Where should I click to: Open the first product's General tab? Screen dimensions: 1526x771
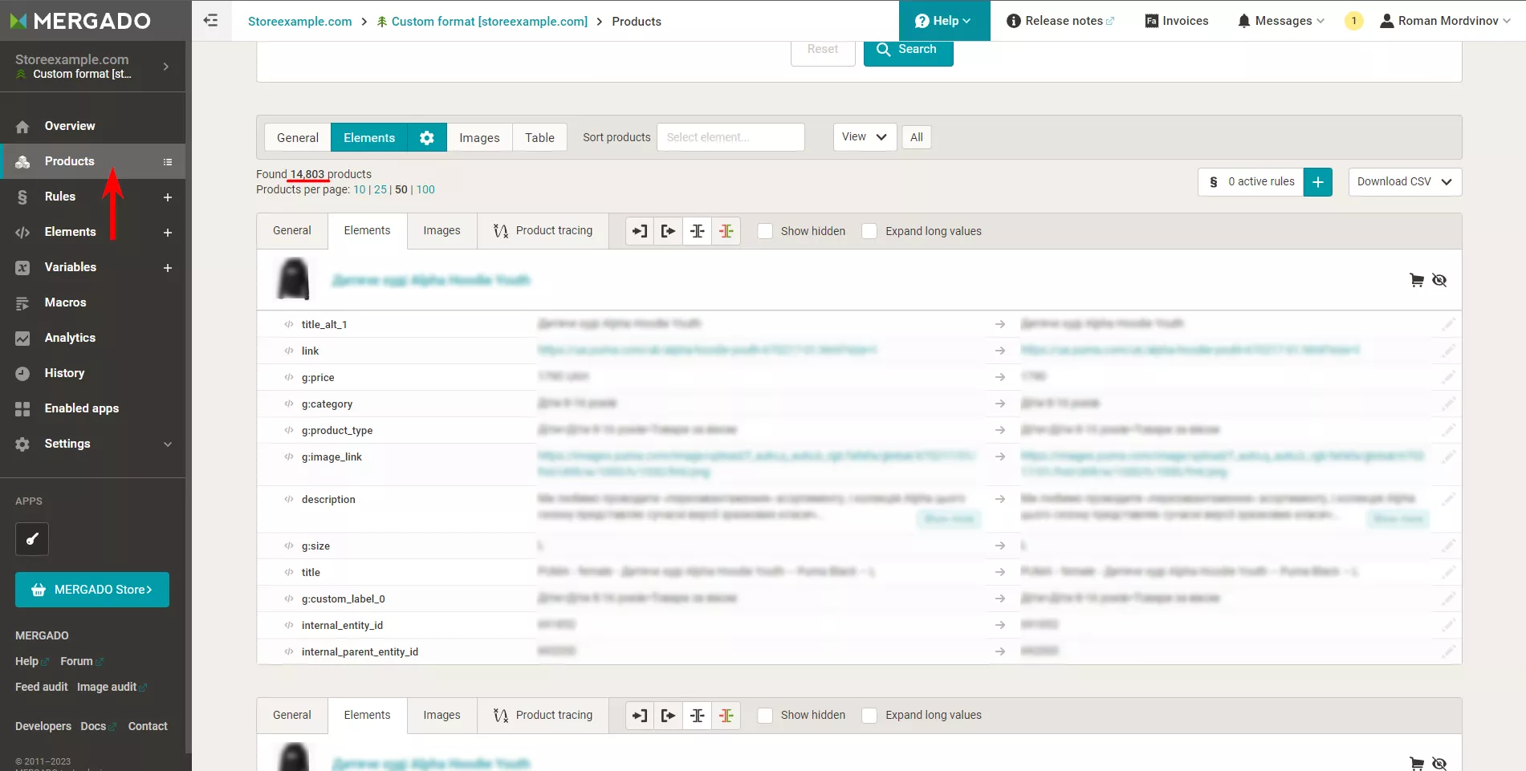pyautogui.click(x=292, y=231)
